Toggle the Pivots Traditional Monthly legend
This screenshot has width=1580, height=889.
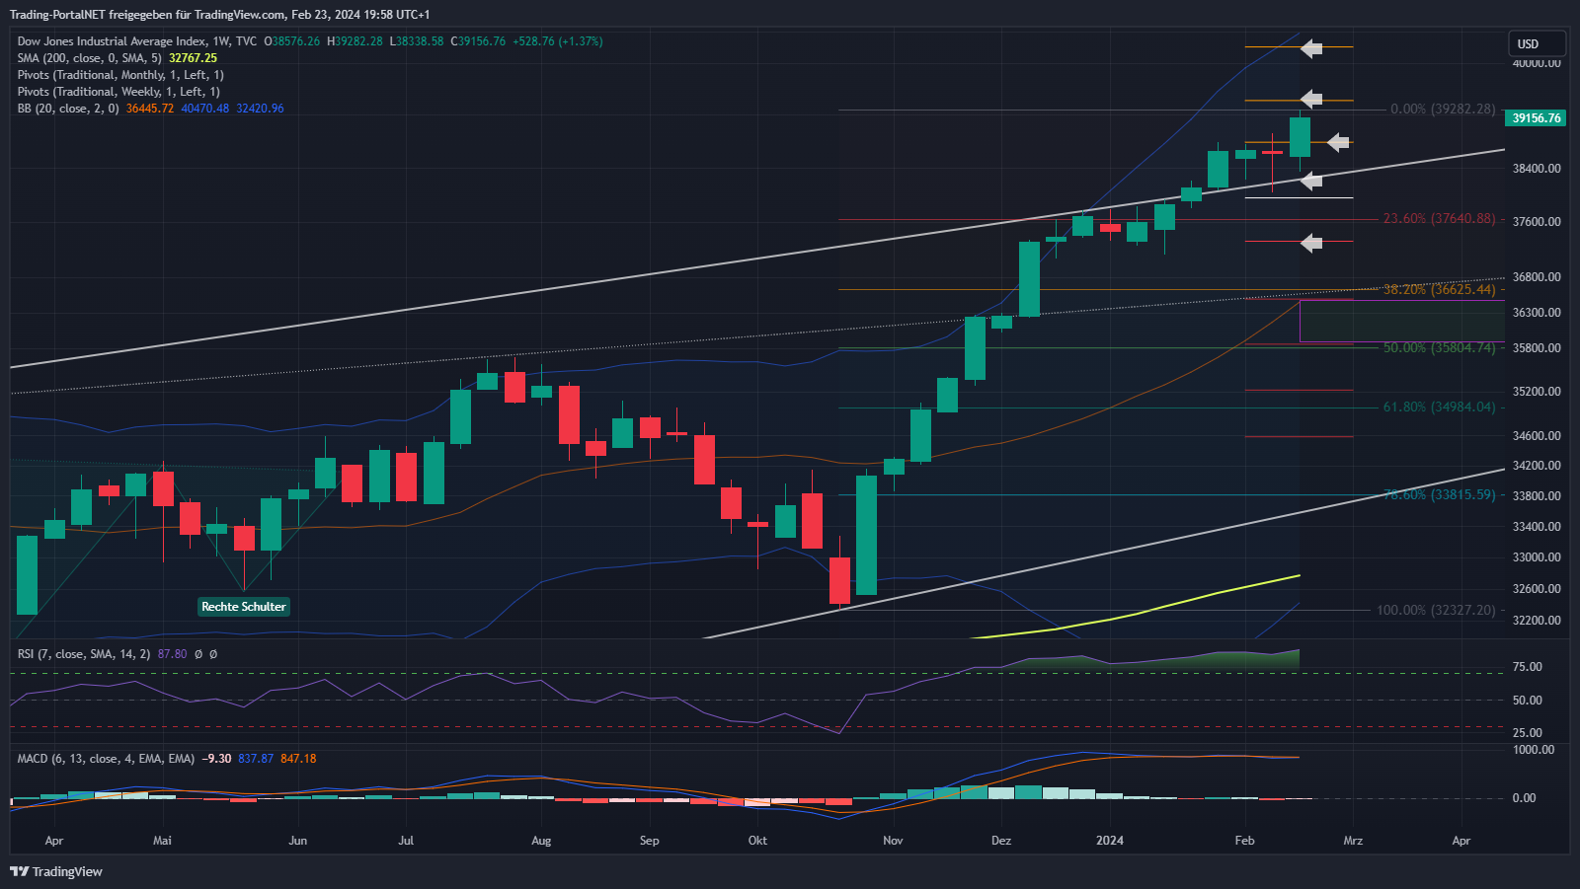click(x=119, y=75)
